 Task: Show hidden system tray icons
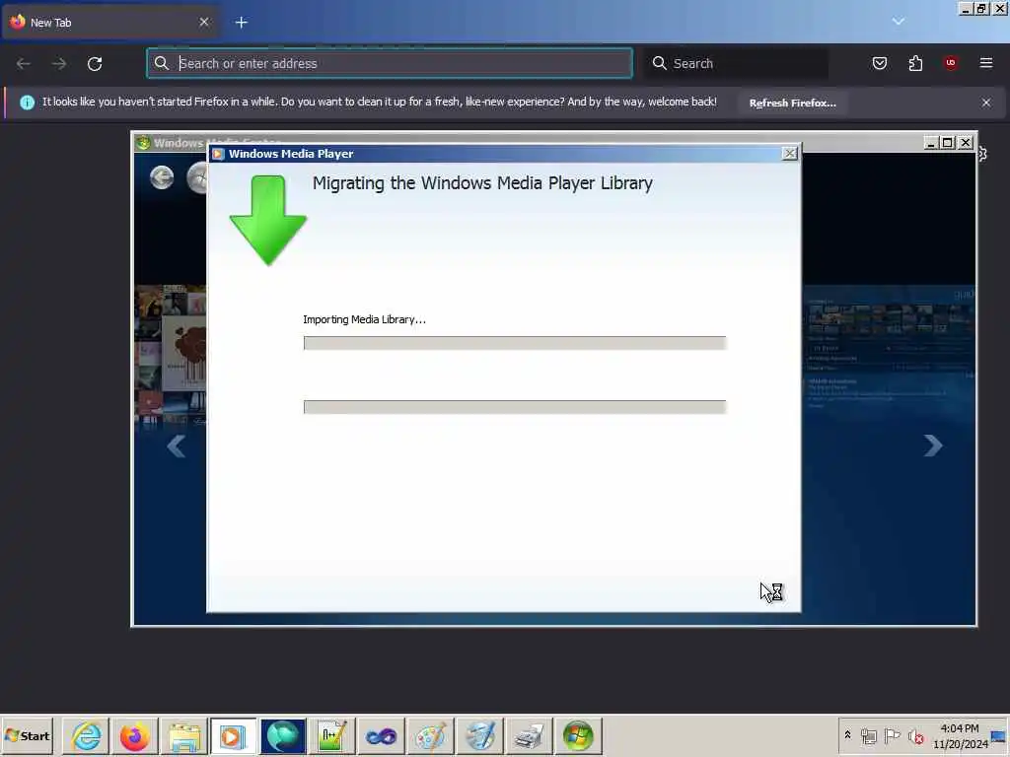pos(847,735)
